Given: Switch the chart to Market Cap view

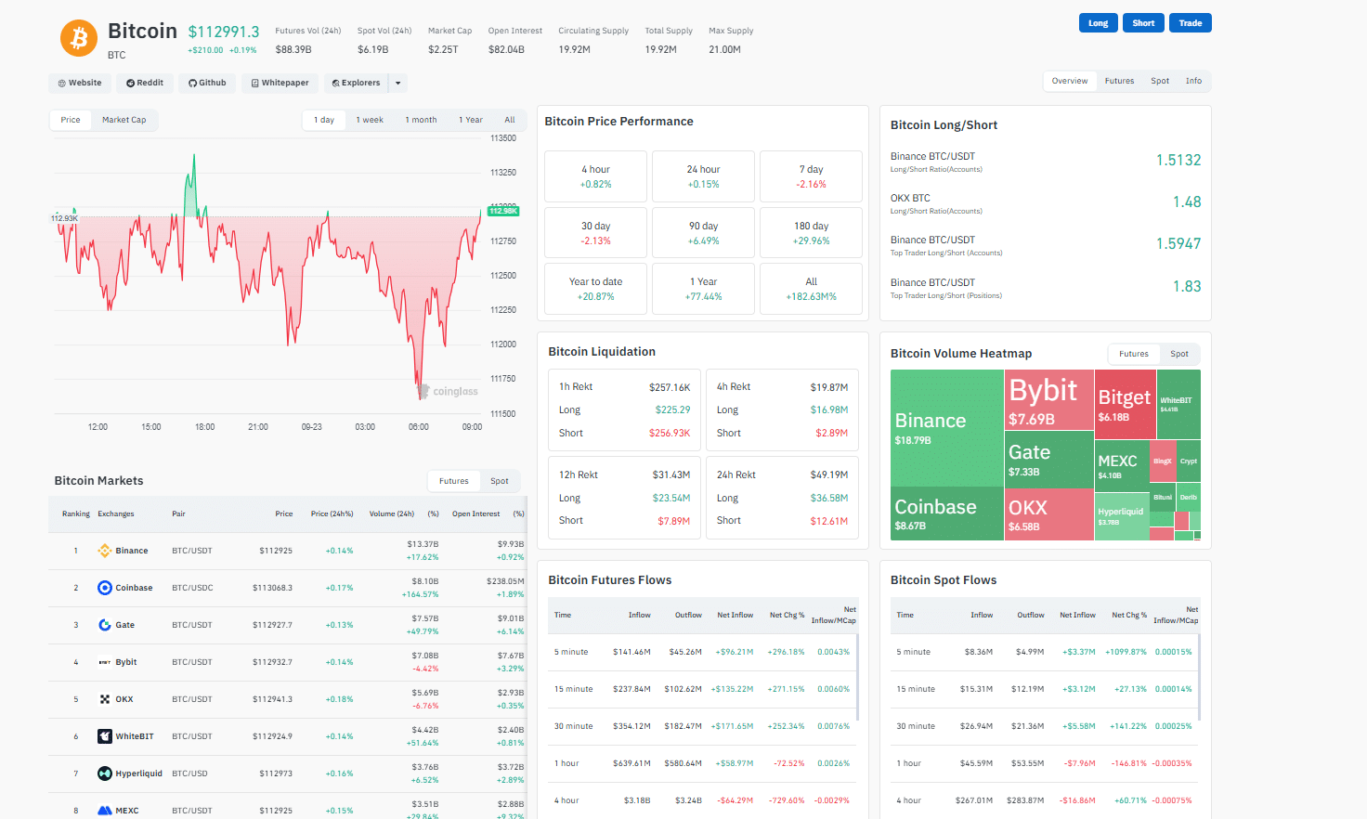Looking at the screenshot, I should click(124, 119).
